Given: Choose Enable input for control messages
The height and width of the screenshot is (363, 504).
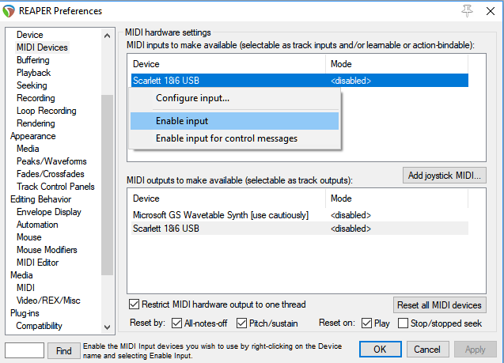Looking at the screenshot, I should pos(235,138).
